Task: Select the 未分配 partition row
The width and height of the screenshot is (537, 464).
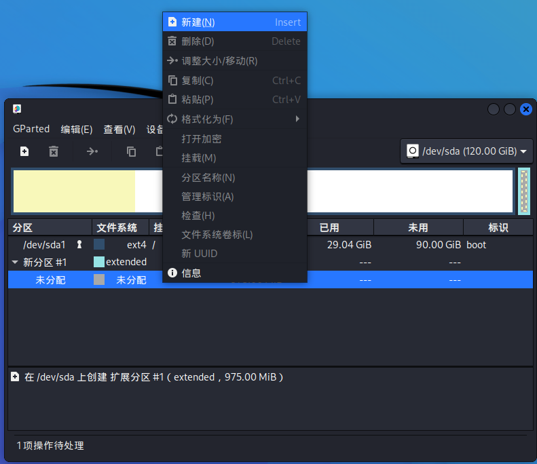Action: click(x=271, y=279)
